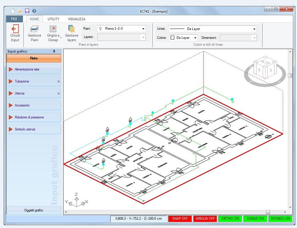The height and width of the screenshot is (228, 297).
Task: Open the Layers dropdown
Action: [x=121, y=37]
